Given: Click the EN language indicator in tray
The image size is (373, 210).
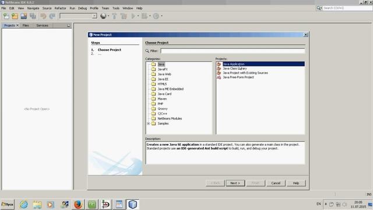Looking at the screenshot, I should (x=319, y=204).
